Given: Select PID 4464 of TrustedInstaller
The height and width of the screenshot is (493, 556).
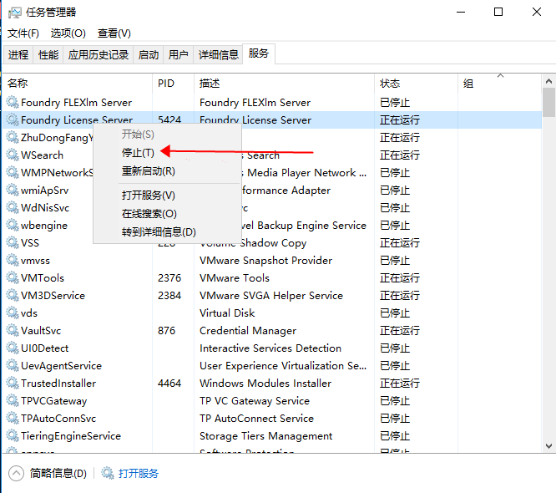Looking at the screenshot, I should 169,384.
